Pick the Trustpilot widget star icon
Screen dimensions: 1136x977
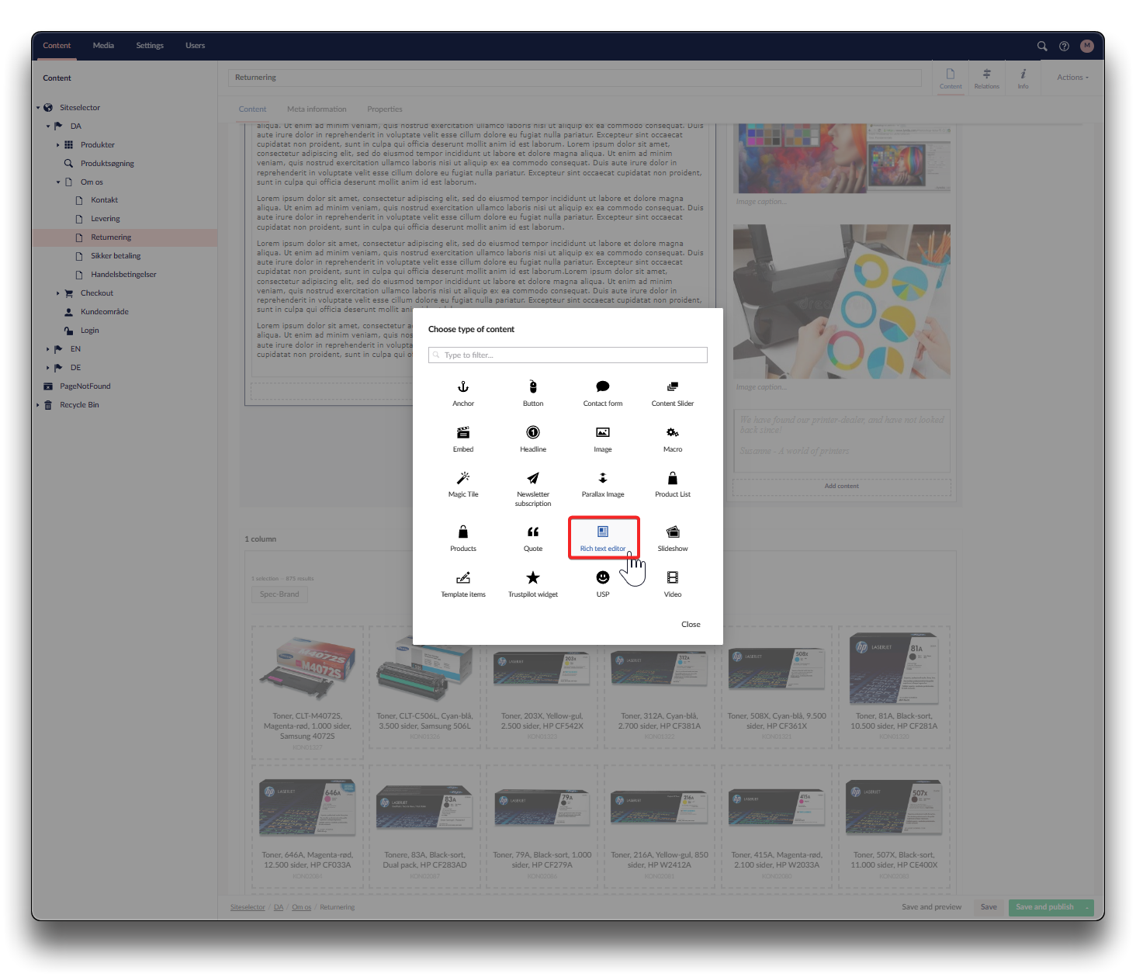click(533, 577)
